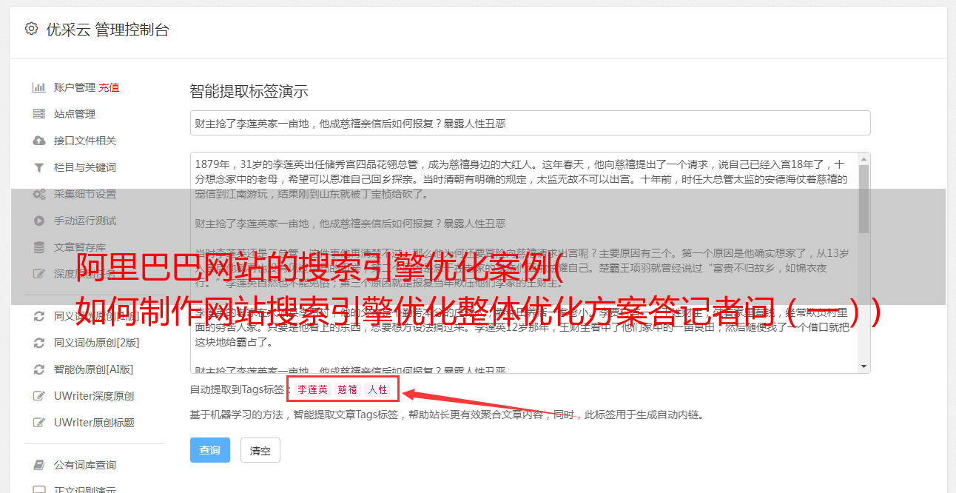Click the article title input field
956x493 pixels.
pos(530,123)
